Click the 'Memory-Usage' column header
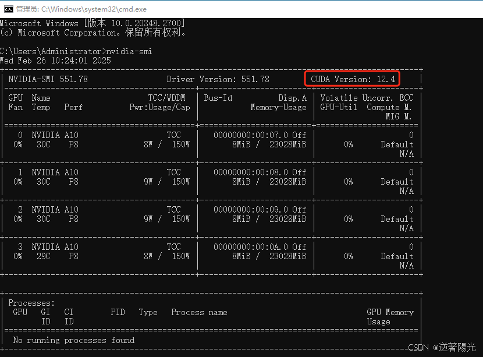483x357 pixels. 279,107
